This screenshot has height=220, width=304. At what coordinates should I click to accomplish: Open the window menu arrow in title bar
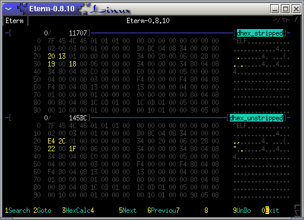click(8, 9)
